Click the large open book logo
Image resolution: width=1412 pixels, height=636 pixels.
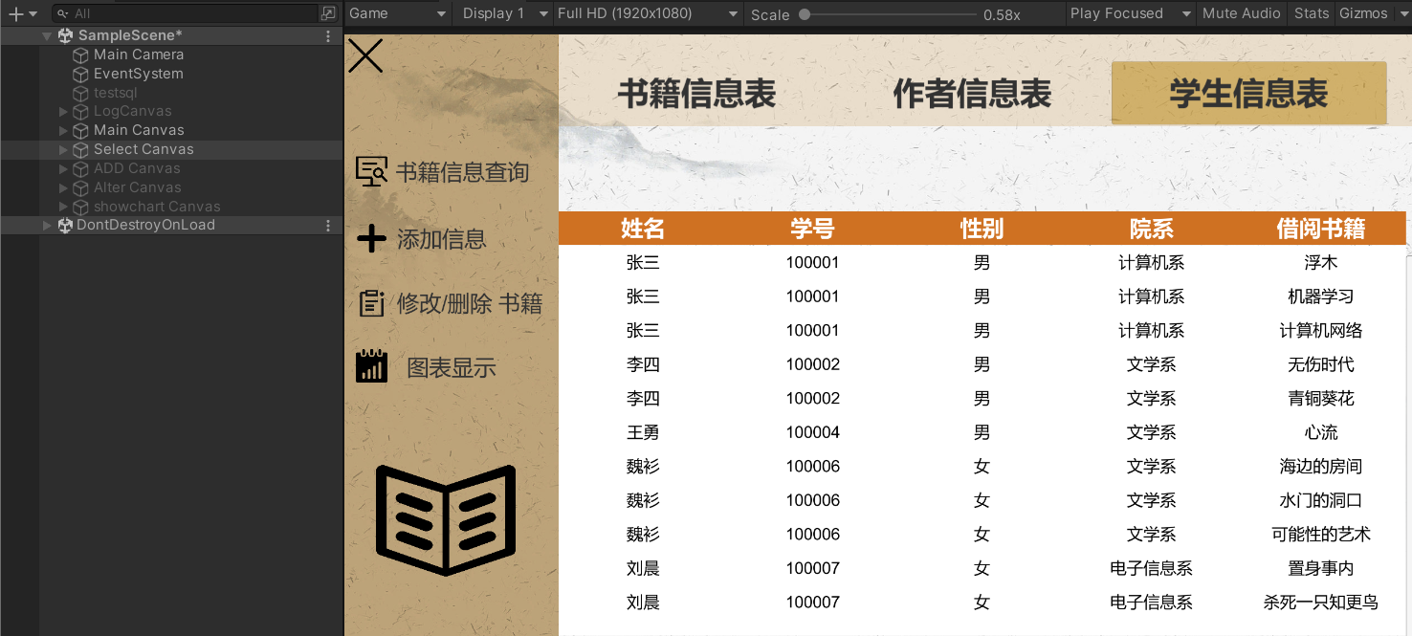tap(446, 520)
